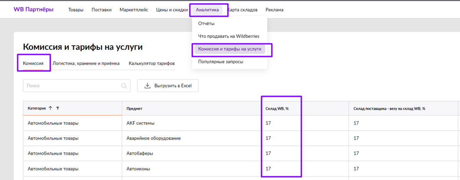Click the WB Партнёры logo
This screenshot has width=460, height=180.
(34, 10)
